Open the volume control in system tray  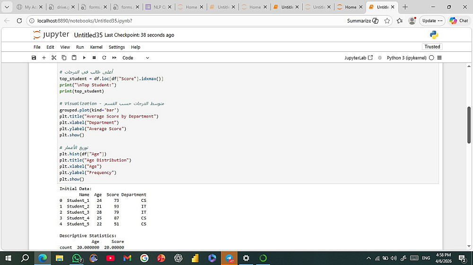(394, 258)
